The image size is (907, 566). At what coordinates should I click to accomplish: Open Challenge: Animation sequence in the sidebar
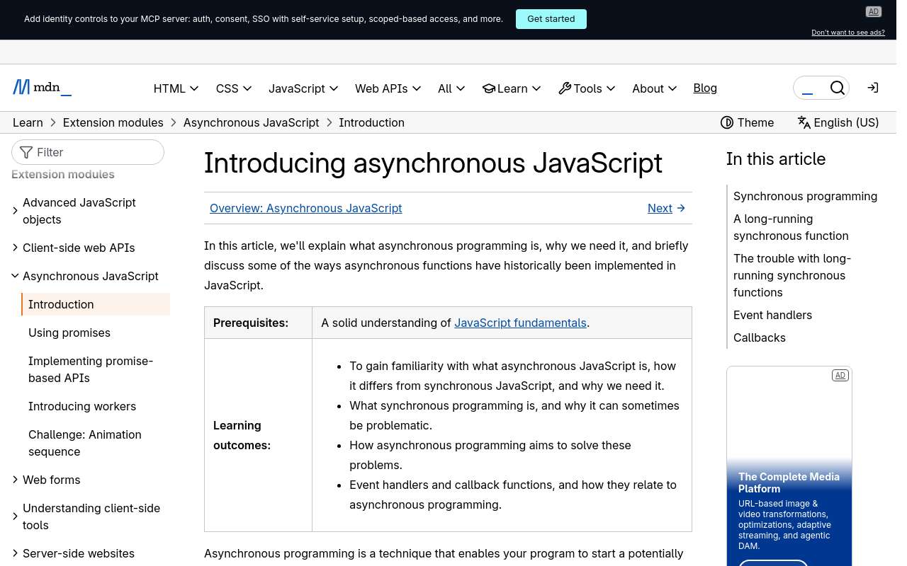(85, 443)
